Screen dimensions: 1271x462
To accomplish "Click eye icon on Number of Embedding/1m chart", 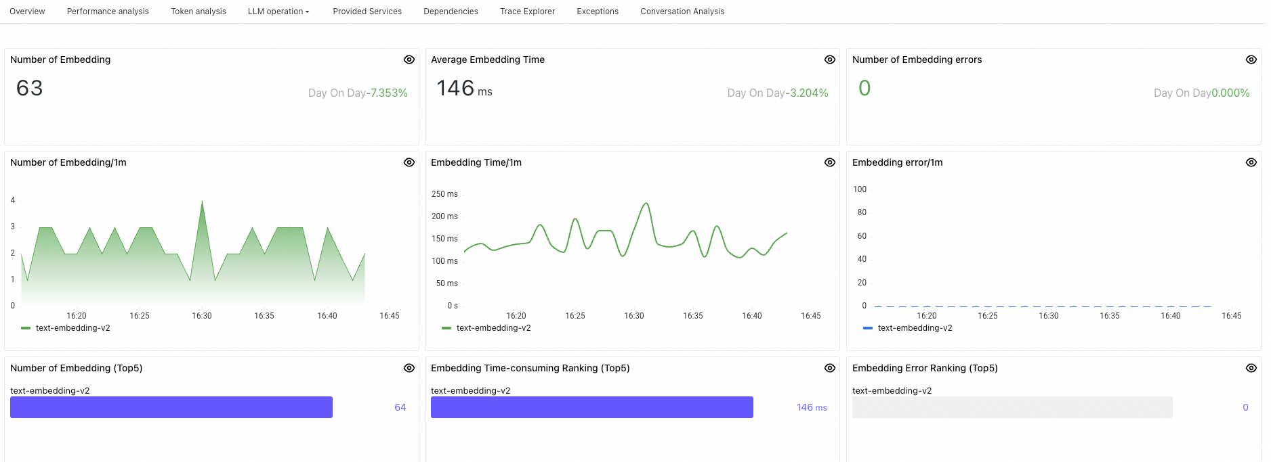I will click(409, 162).
